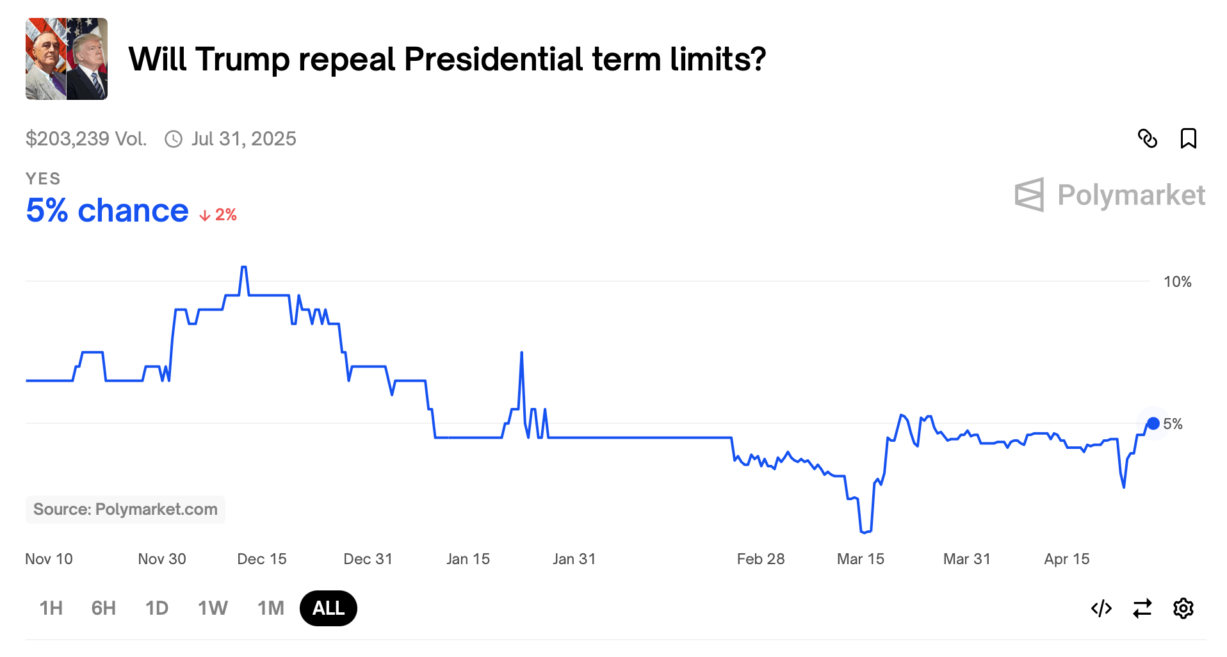Click the clock icon beside the date
This screenshot has height=657, width=1227.
click(x=174, y=139)
